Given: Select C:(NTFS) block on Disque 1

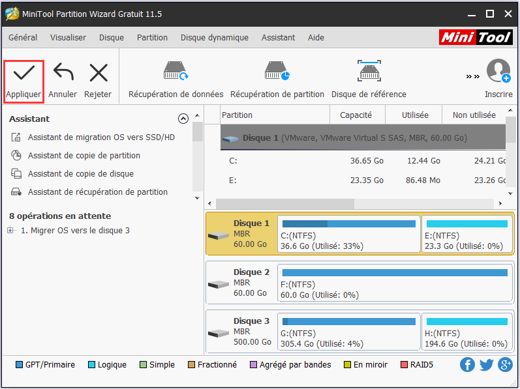Looking at the screenshot, I should click(x=348, y=234).
